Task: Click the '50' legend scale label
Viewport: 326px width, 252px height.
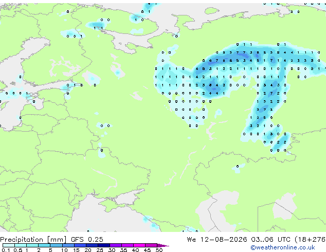Action: tap(159, 250)
